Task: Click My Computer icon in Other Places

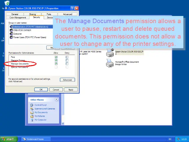Action: (32, 120)
